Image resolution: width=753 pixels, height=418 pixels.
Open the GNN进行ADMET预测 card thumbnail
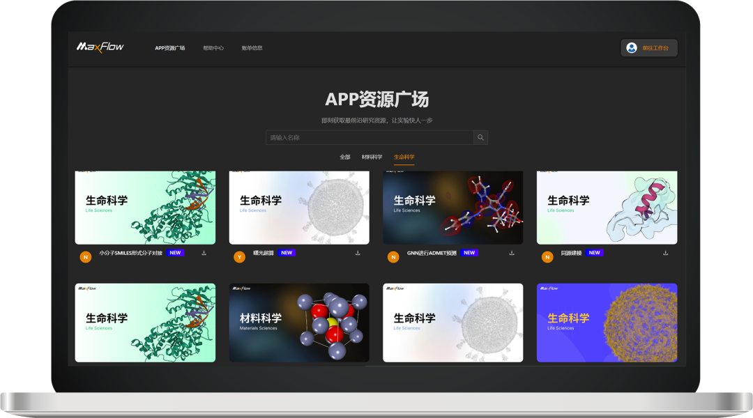click(x=452, y=206)
